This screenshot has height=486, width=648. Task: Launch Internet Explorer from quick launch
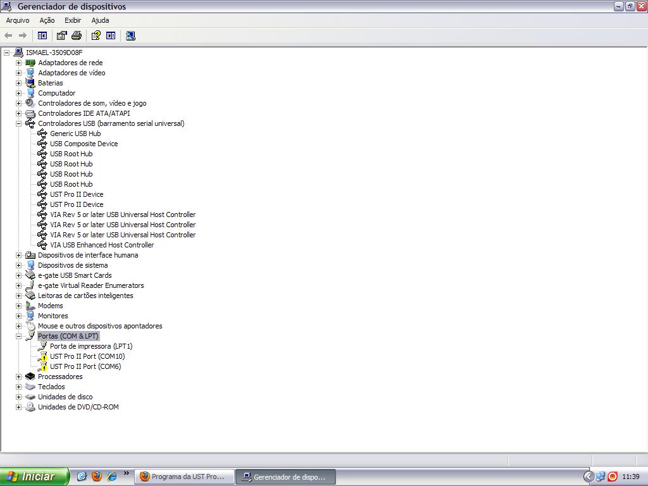pos(111,477)
